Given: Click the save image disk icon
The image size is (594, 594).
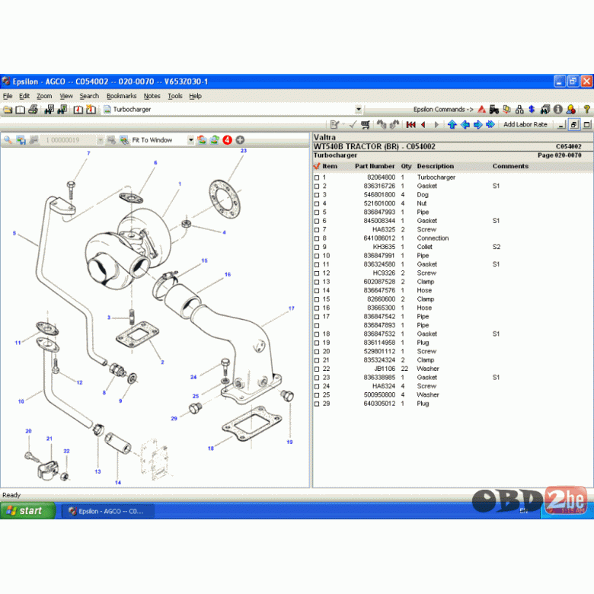Looking at the screenshot, I should pos(21,140).
